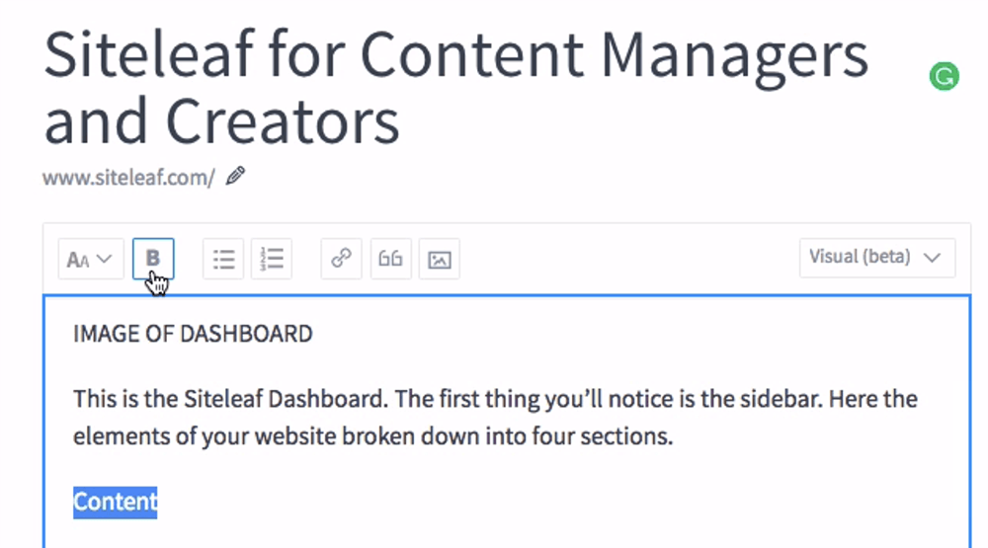Viewport: 988px width, 548px height.
Task: Open the Visual (beta) editor mode dropdown
Action: point(877,258)
